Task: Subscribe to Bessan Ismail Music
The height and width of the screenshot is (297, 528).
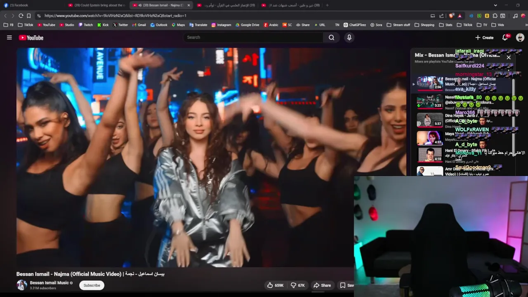Action: pyautogui.click(x=92, y=285)
